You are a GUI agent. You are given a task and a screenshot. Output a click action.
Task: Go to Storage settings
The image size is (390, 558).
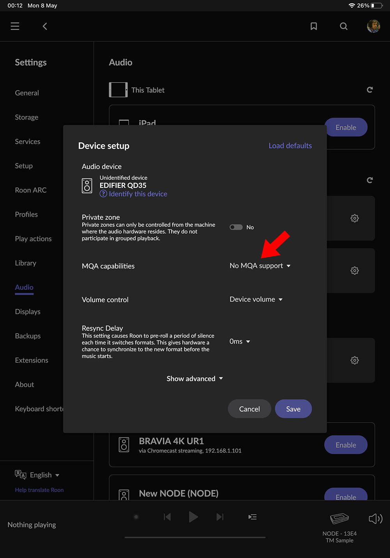tap(27, 117)
